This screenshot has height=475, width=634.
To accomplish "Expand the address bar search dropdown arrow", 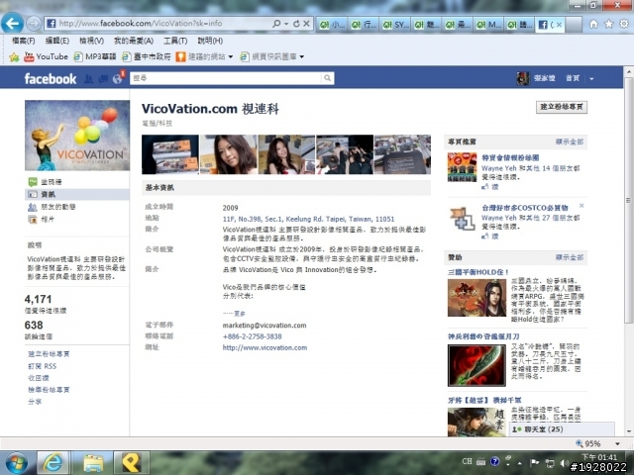I will pos(286,24).
